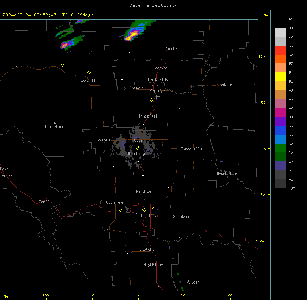Image resolution: width=307 pixels, height=300 pixels.
Task: Click the ThreeHills label
Action: [191, 149]
